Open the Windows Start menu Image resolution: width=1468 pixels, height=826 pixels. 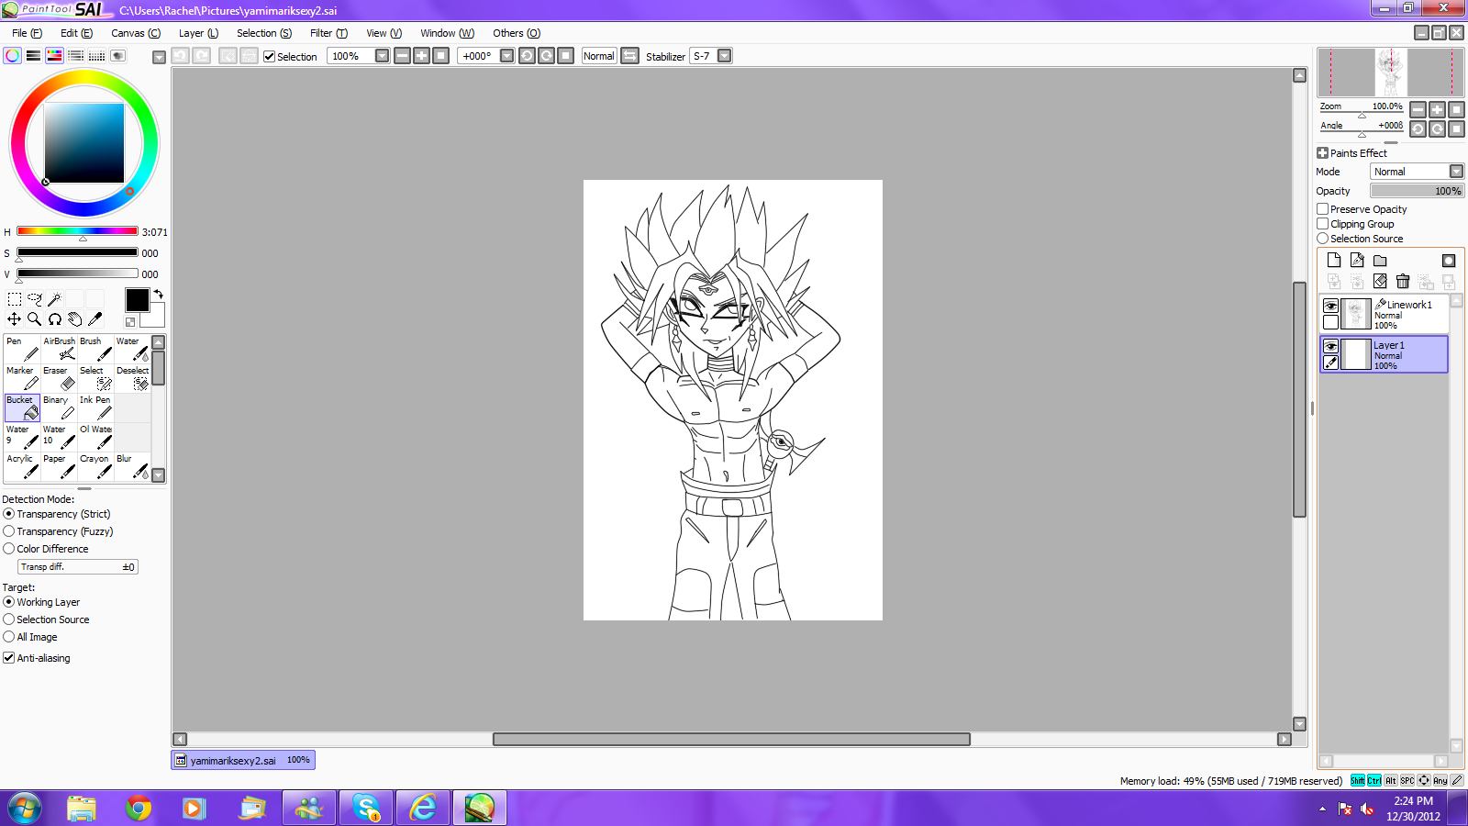pos(25,809)
